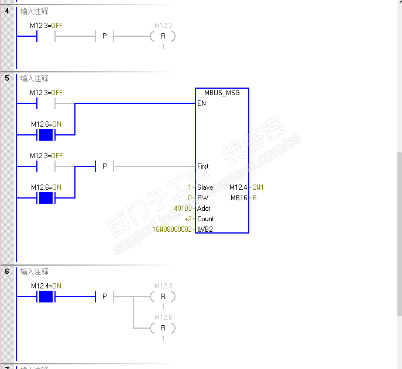The width and height of the screenshot is (402, 369).
Task: Click the MBUS_MSG block title
Action: pos(222,93)
